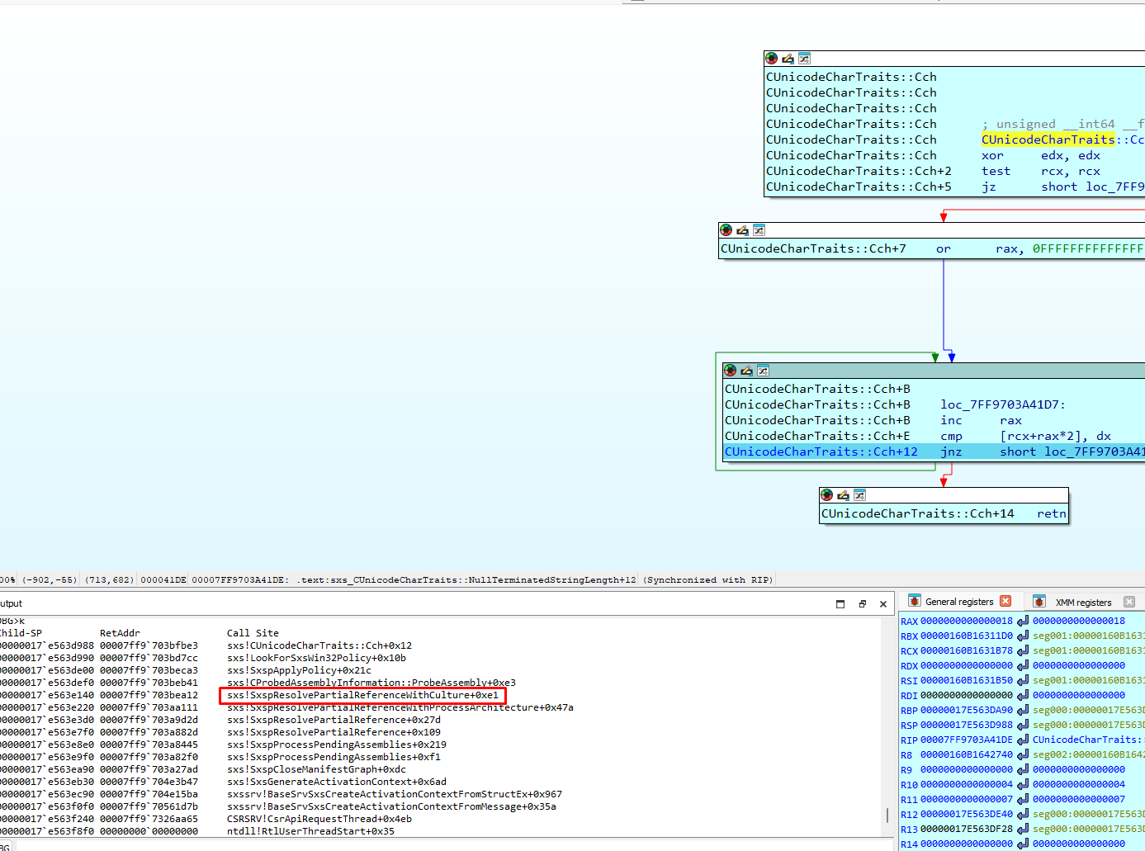Screen dimensions: 1145x851
Task: Float the Output panel using restore button
Action: pos(863,604)
